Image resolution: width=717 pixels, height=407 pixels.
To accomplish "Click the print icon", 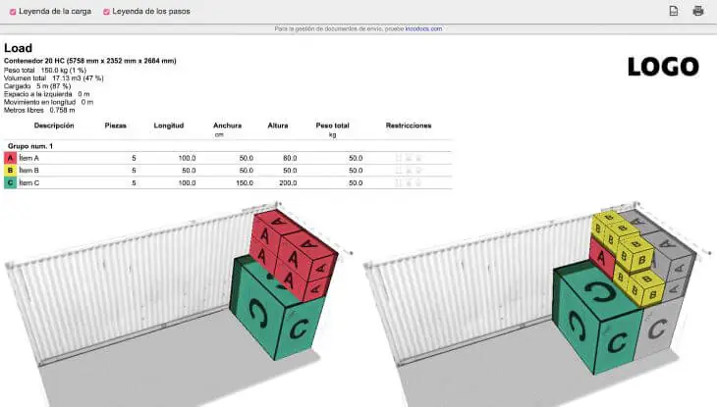I will 698,11.
